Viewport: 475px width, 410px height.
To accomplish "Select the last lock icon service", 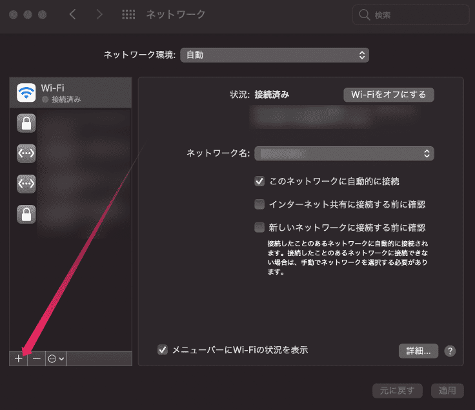I will pyautogui.click(x=26, y=214).
